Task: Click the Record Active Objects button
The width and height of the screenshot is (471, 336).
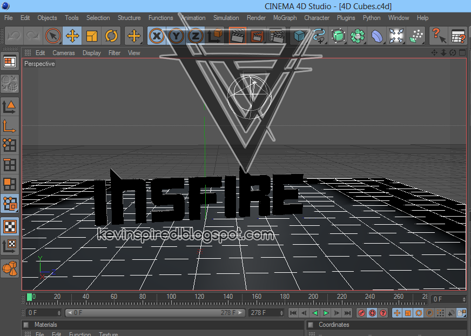Action: click(x=362, y=313)
